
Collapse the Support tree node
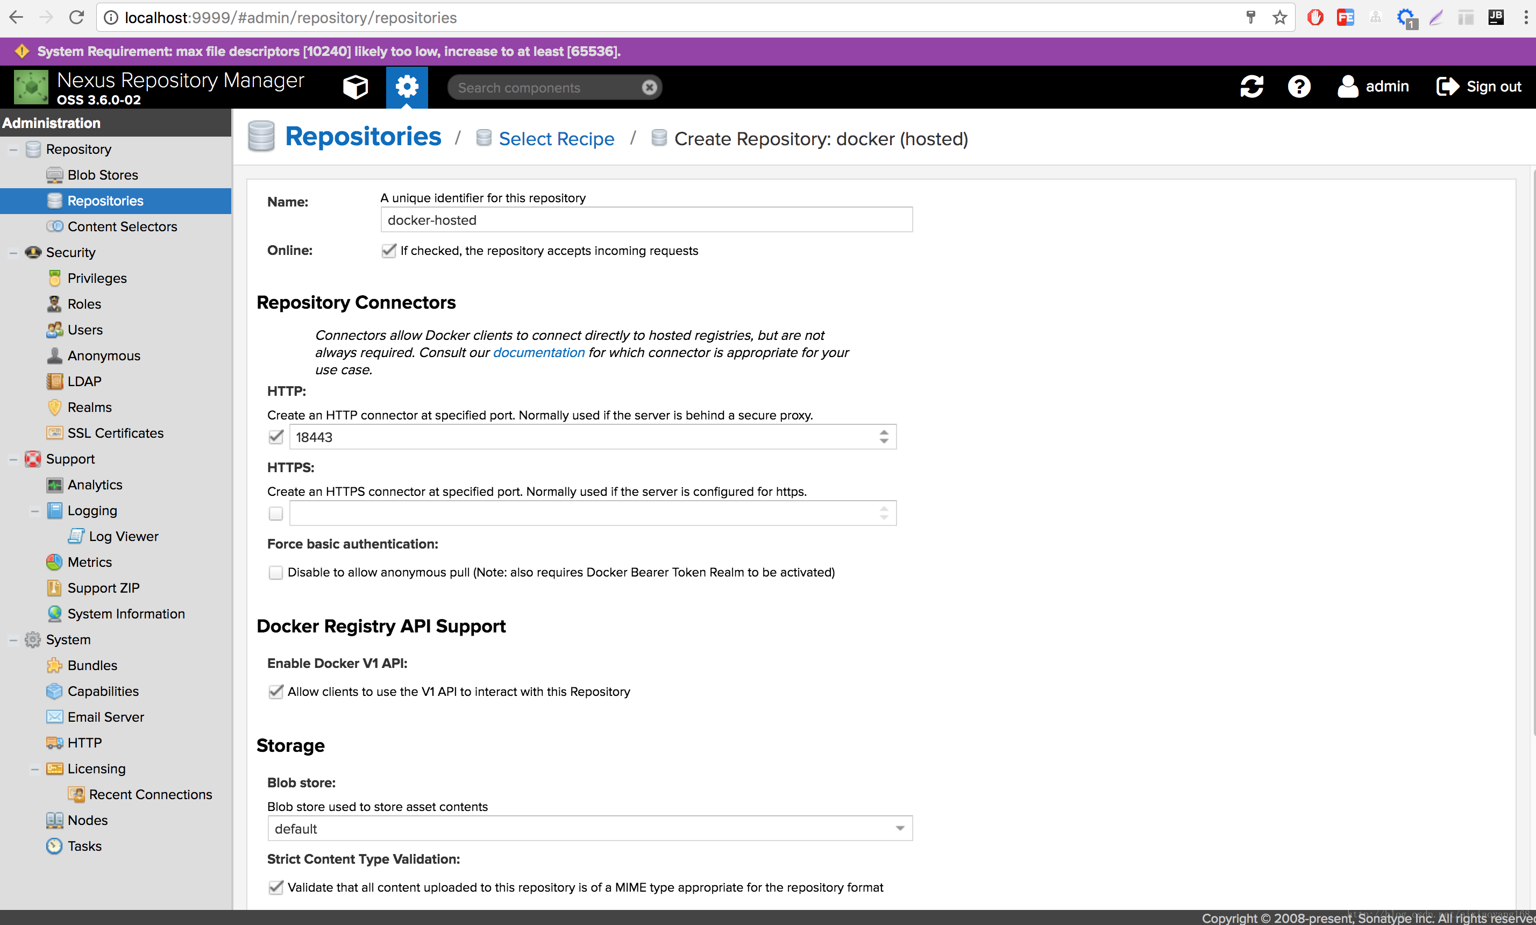[x=13, y=459]
